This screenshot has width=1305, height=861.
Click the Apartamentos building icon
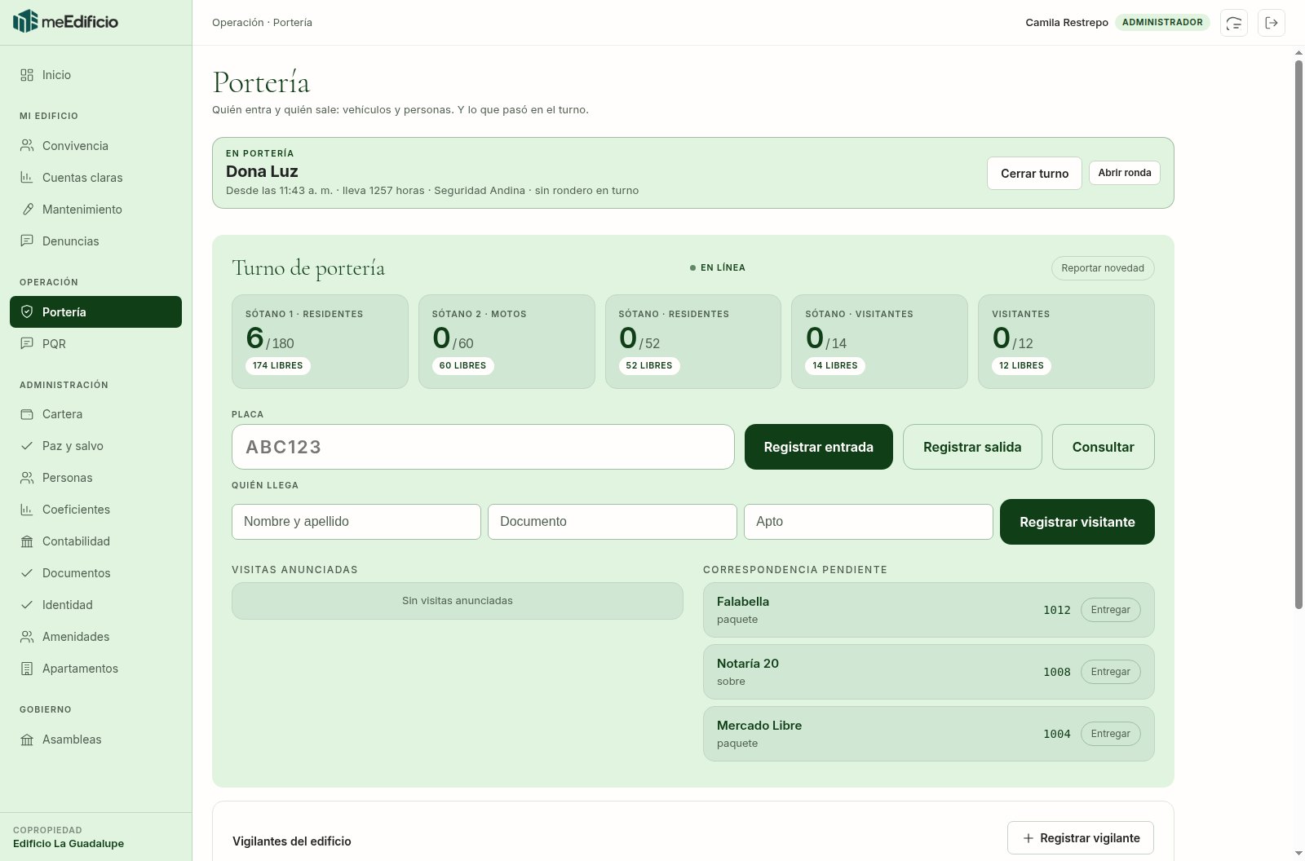(27, 669)
